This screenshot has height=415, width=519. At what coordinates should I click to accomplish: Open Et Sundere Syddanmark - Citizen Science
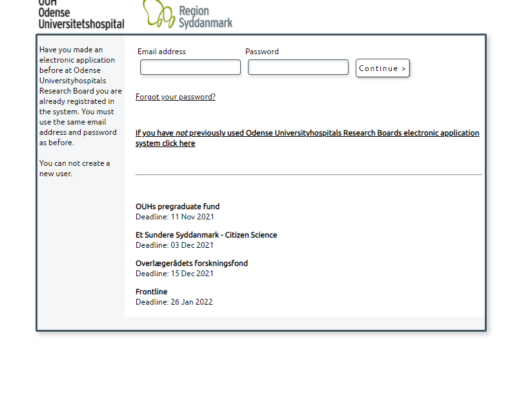point(207,234)
